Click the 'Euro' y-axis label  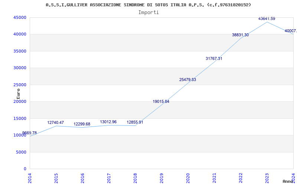click(18, 94)
